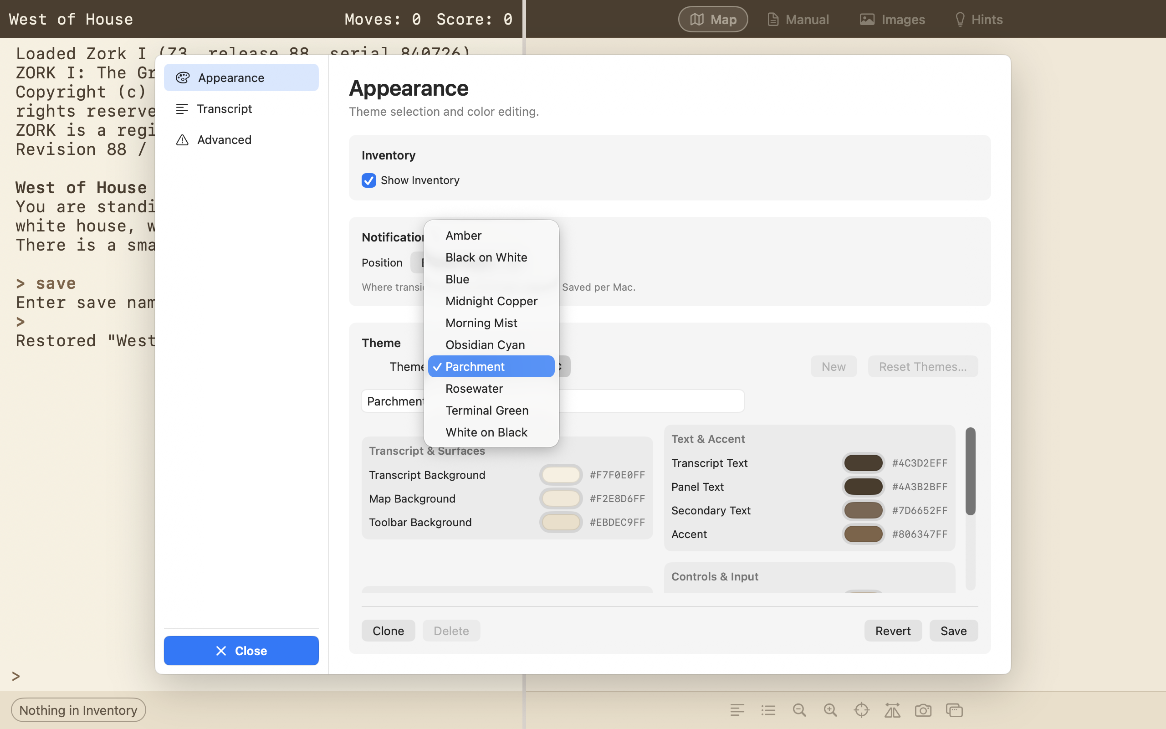Screen dimensions: 1166x729
Task: Zoom out the map with minus magnifier
Action: [x=799, y=710]
